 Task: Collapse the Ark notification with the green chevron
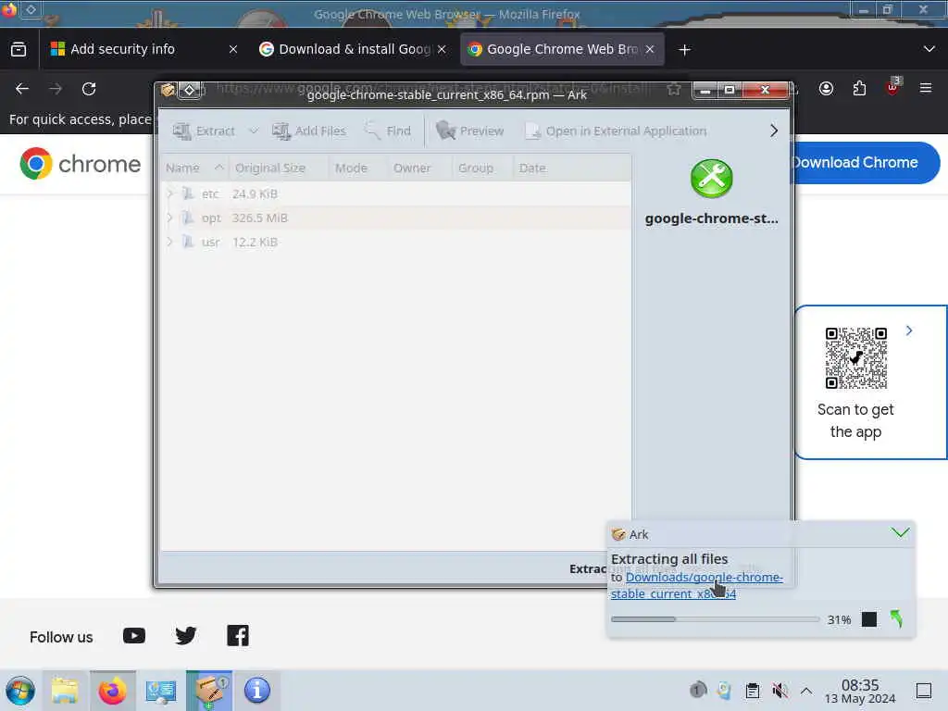pos(900,532)
